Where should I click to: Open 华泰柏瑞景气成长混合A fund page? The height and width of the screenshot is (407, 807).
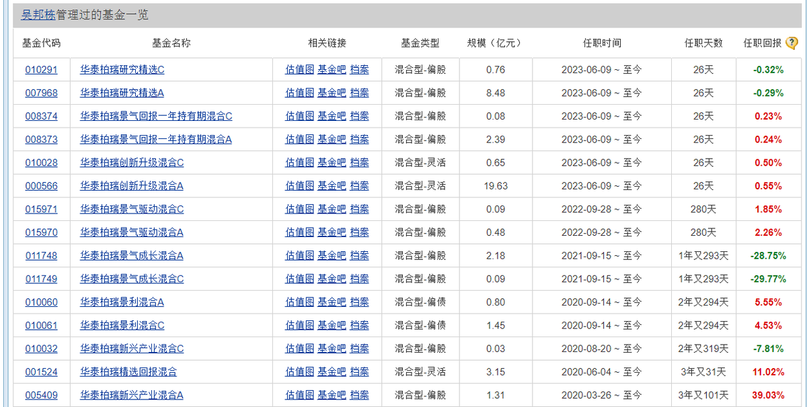point(132,256)
